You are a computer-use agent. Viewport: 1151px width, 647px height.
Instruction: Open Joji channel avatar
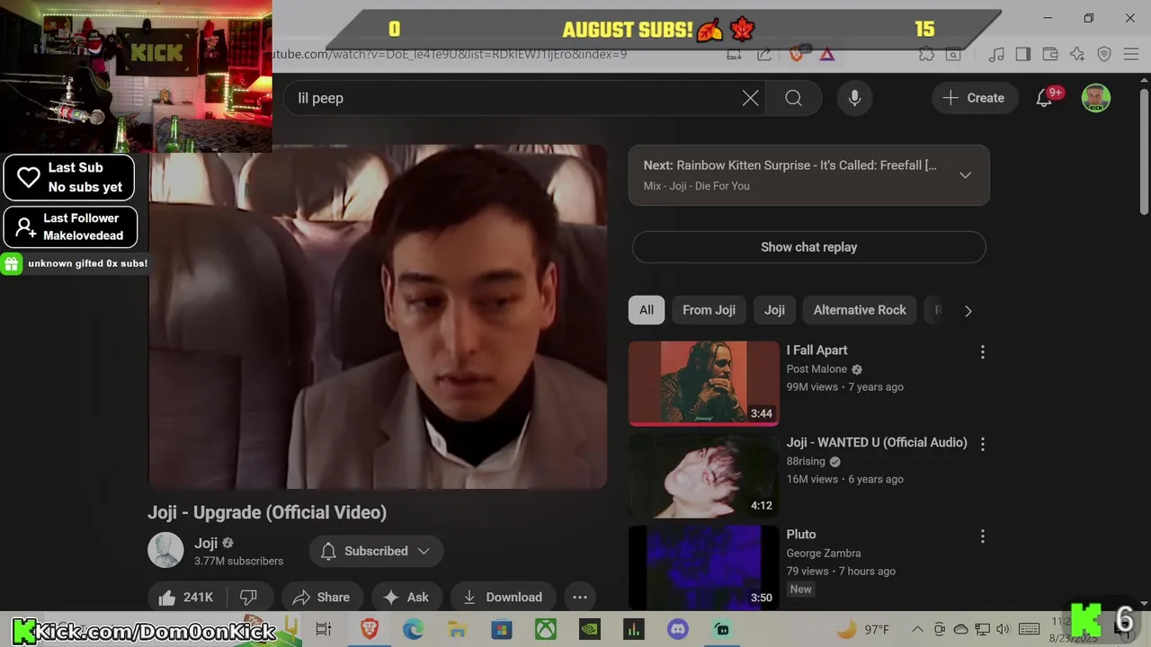165,550
